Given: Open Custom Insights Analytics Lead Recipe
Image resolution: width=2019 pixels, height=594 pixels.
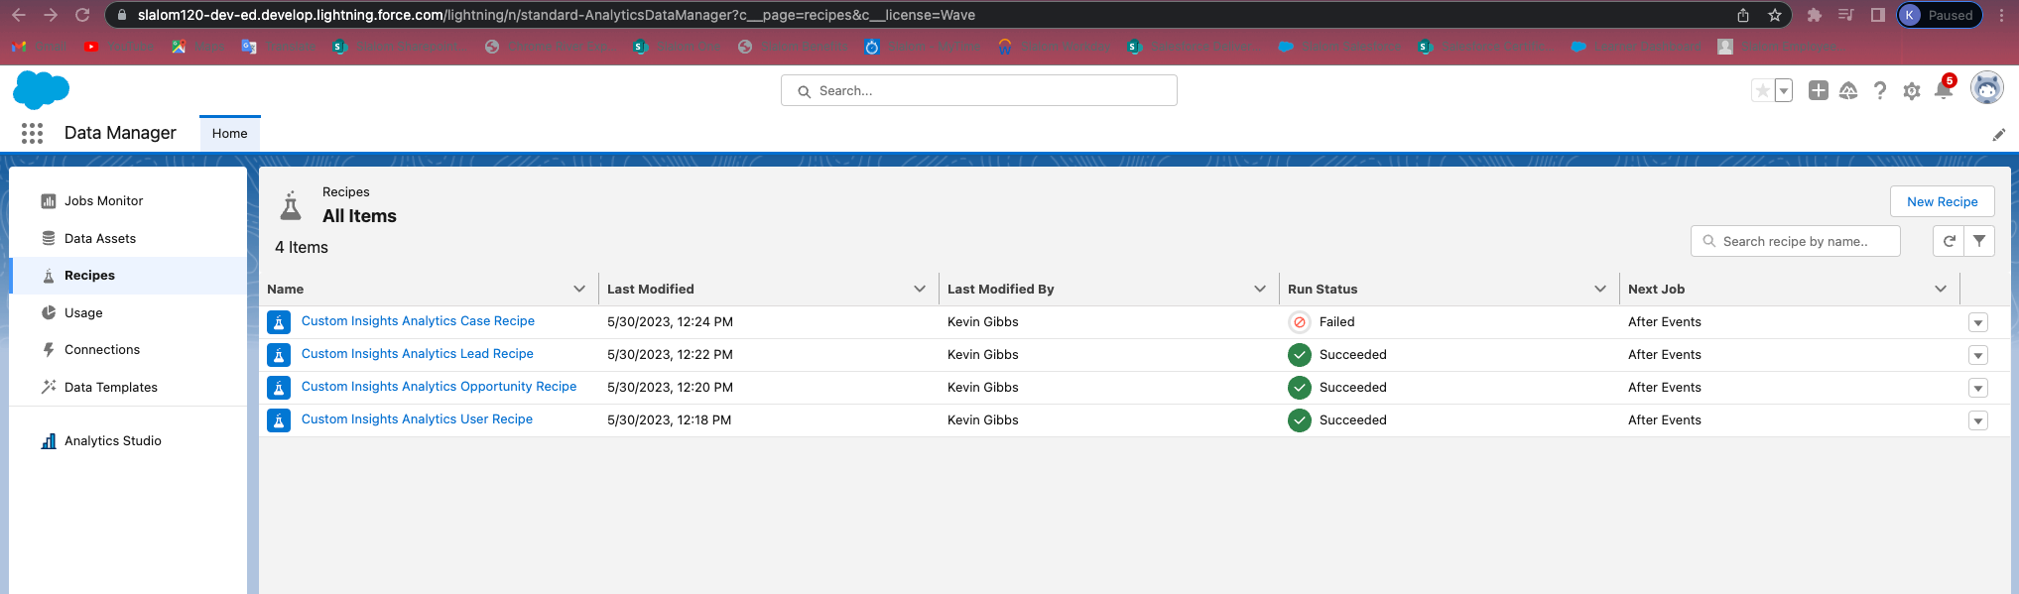Looking at the screenshot, I should (418, 354).
